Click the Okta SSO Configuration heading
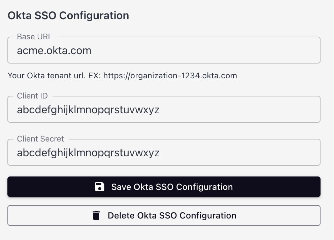 [68, 15]
